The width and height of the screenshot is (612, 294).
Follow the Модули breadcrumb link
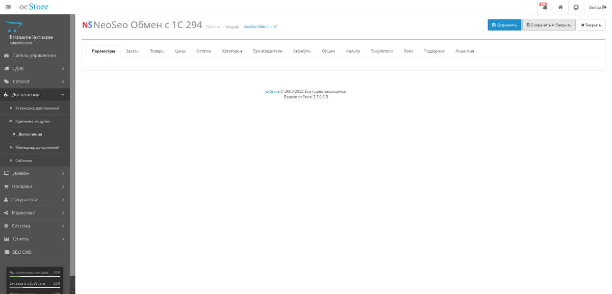coord(232,26)
